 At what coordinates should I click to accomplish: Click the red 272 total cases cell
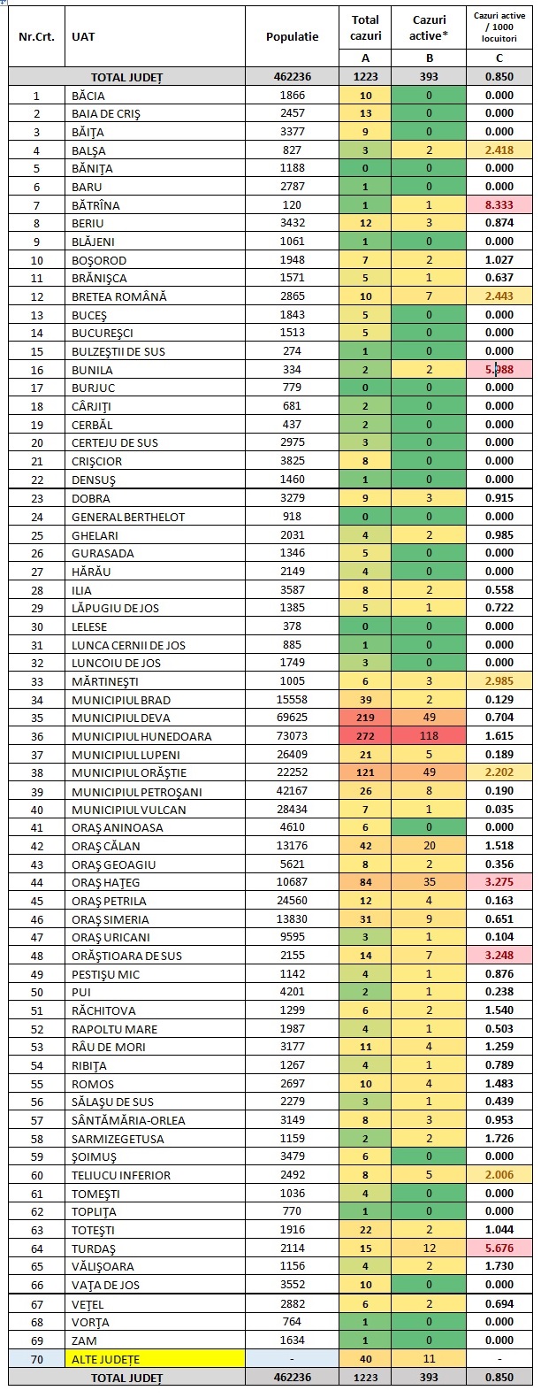point(365,736)
